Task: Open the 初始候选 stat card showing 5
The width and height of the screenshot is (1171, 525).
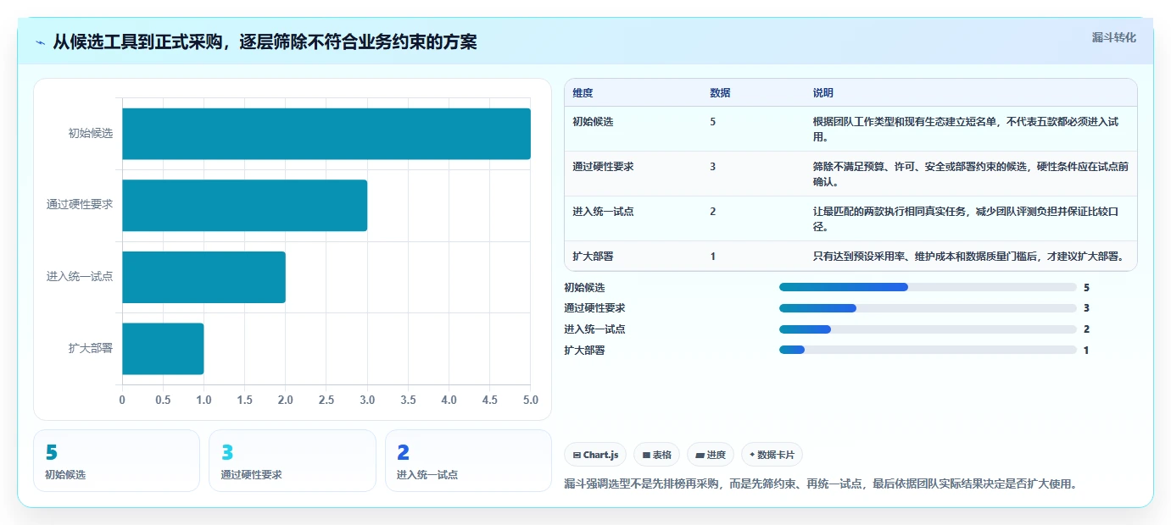Action: [x=117, y=461]
